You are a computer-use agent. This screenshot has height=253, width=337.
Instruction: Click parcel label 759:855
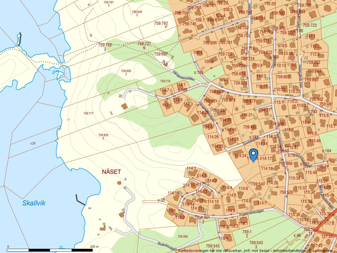pyautogui.click(x=103, y=135)
